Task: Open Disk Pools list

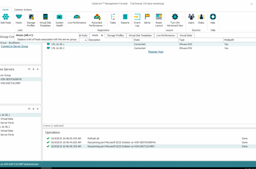Action: (6, 19)
